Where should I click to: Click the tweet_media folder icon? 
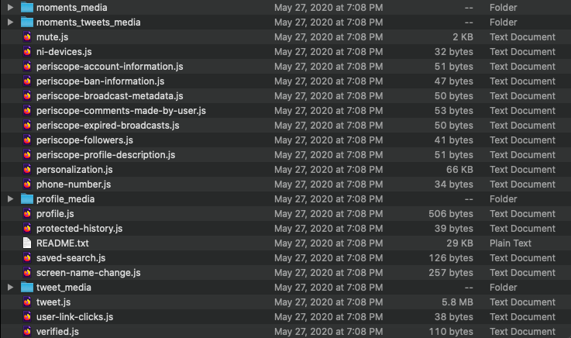tap(28, 288)
